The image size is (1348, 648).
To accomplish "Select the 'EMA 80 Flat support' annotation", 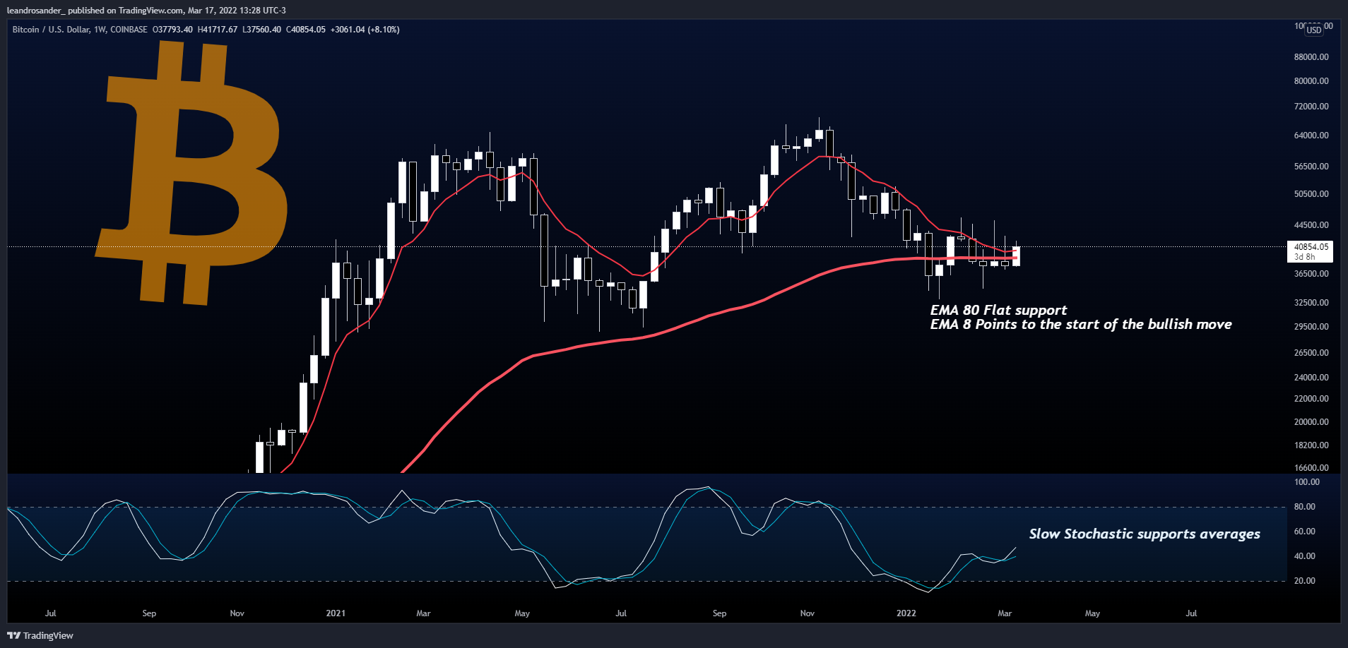I will point(998,310).
